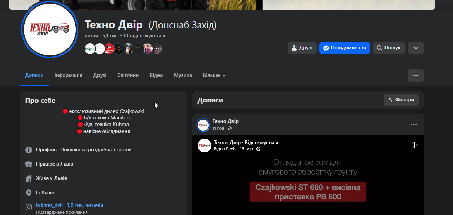Viewport: 453px width, 215px height.
Task: Open the Фільтри posts filter button
Action: pyautogui.click(x=401, y=100)
